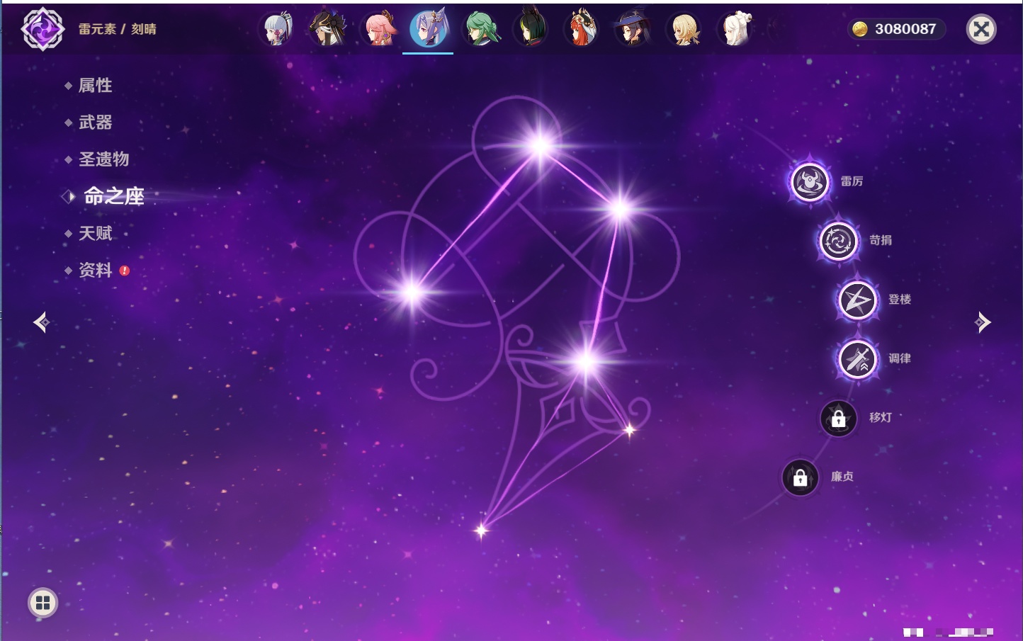Click the 雷厉 constellation label

pos(852,181)
